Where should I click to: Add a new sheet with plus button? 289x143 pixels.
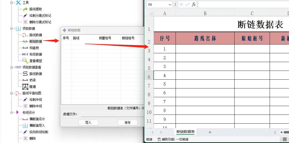click(x=210, y=132)
